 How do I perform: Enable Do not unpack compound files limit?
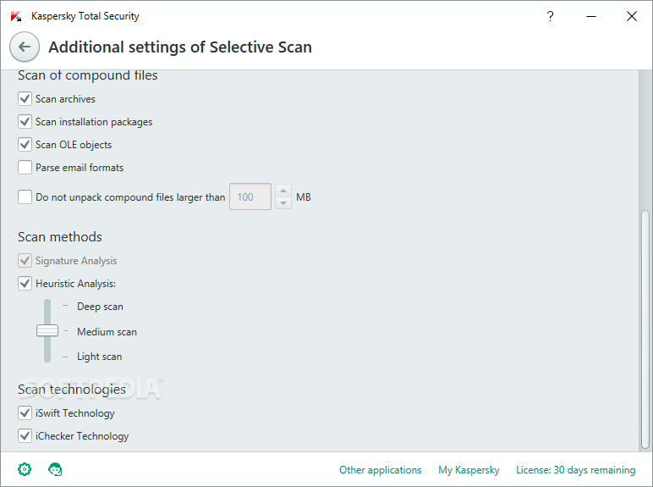pyautogui.click(x=25, y=196)
